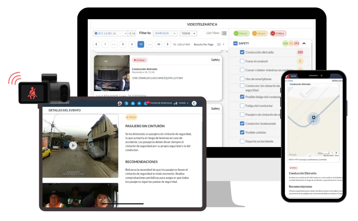Open the OCT. 1 A DIC. 16 date dropdown
Screen dimensions: 358x221
point(110,33)
